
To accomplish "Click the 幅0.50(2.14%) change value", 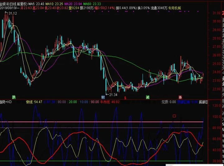I will (105, 8).
